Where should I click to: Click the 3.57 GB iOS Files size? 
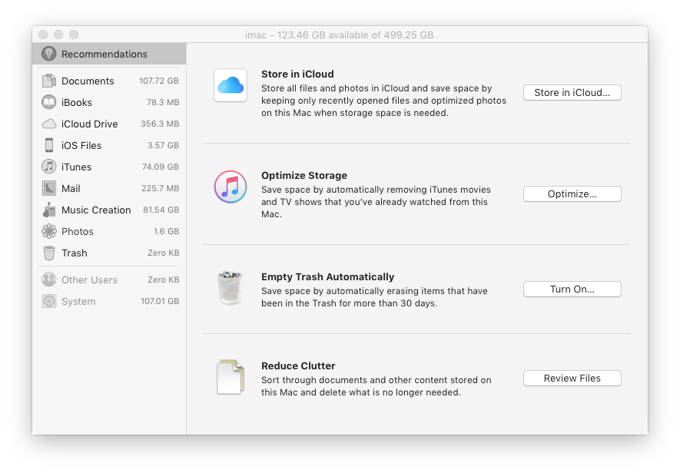tap(163, 145)
